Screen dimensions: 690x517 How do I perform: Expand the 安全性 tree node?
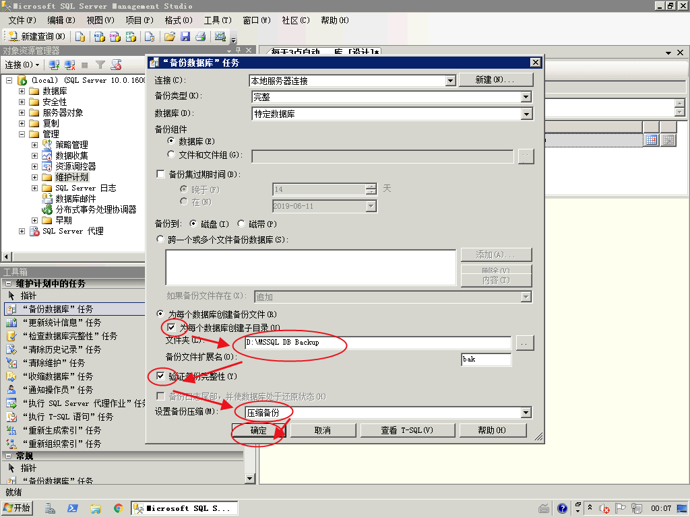(x=22, y=102)
